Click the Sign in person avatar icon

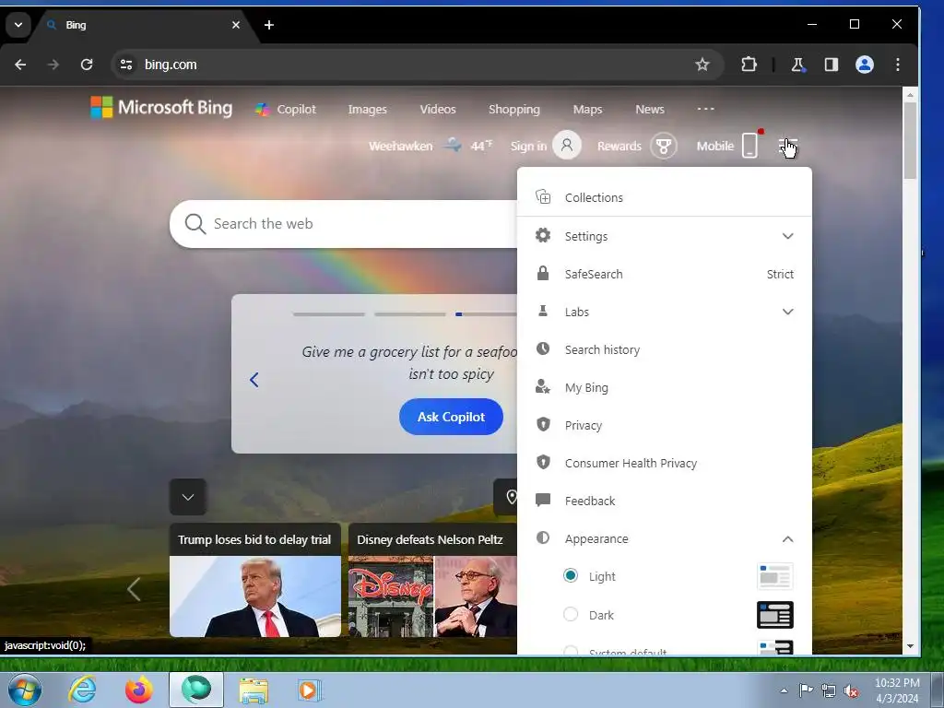[567, 145]
